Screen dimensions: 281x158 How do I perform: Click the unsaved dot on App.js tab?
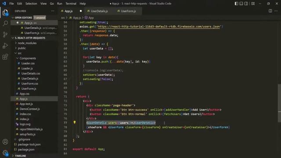81,11
